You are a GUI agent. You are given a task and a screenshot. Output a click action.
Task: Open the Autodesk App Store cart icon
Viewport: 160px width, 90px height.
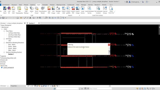click(143, 2)
